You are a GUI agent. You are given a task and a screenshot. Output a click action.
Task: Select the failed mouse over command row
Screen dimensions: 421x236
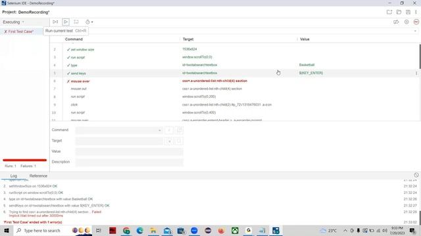tap(235, 81)
